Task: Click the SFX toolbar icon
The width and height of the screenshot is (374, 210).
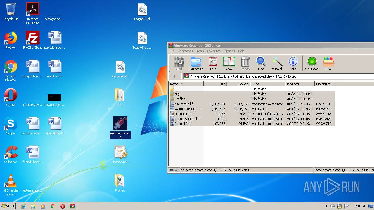Action: coord(328,64)
